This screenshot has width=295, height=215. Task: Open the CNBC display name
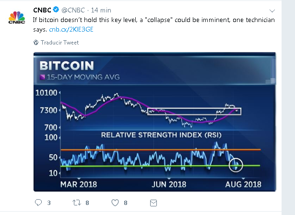[x=42, y=10]
